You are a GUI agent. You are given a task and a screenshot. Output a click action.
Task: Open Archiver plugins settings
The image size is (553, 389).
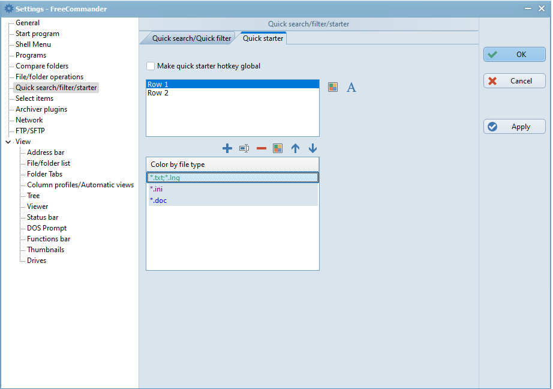tap(41, 109)
